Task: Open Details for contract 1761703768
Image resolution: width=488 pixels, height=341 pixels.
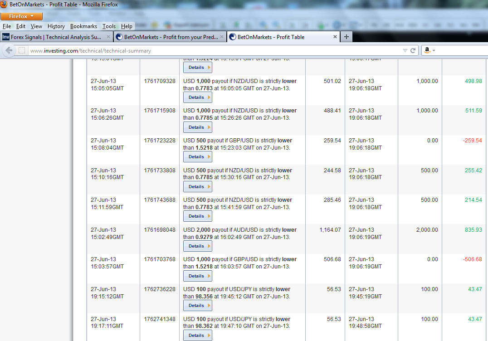Action: click(x=198, y=276)
